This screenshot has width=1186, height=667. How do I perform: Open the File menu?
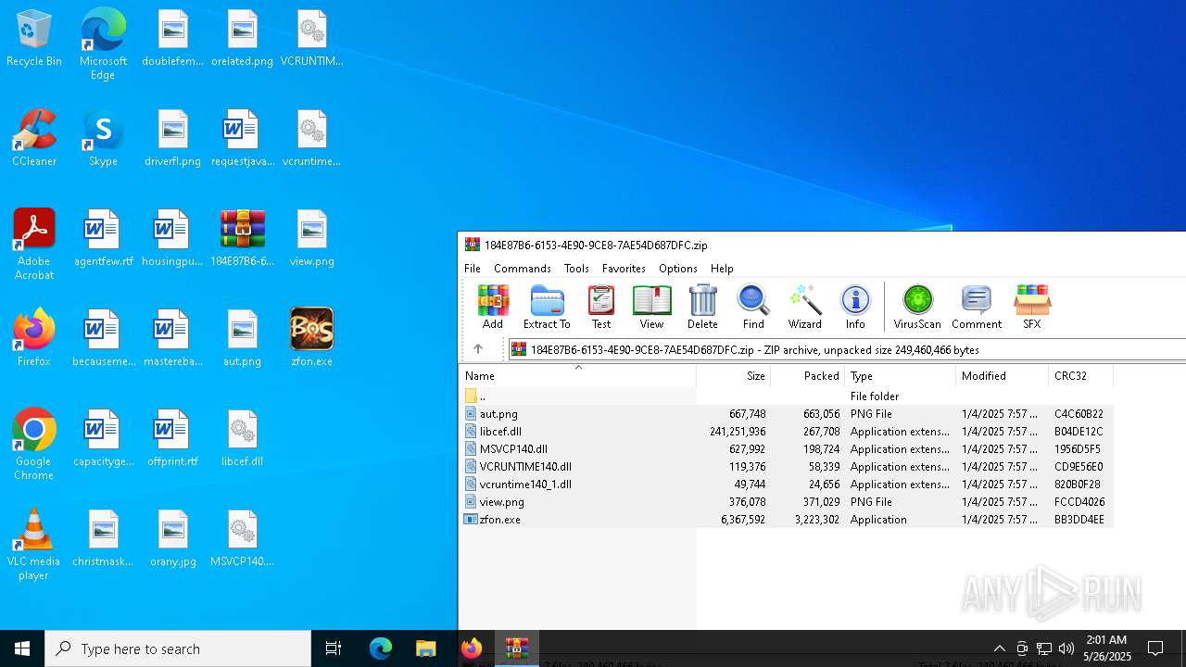[x=473, y=268]
